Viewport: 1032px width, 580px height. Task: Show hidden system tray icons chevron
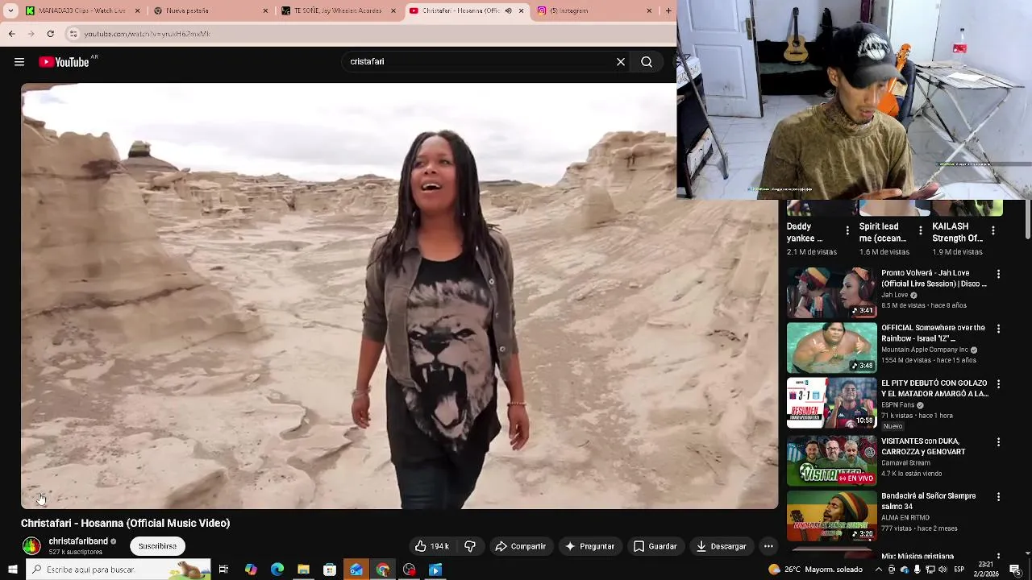pos(879,570)
